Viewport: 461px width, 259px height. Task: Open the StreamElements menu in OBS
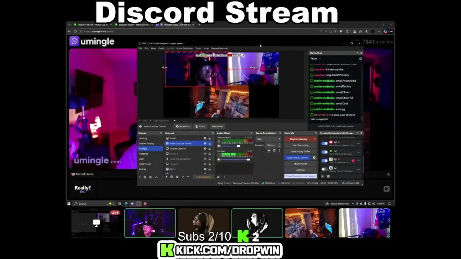pos(219,48)
